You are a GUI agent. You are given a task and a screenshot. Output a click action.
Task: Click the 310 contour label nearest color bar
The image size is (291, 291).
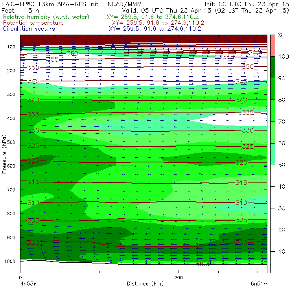(x=241, y=203)
